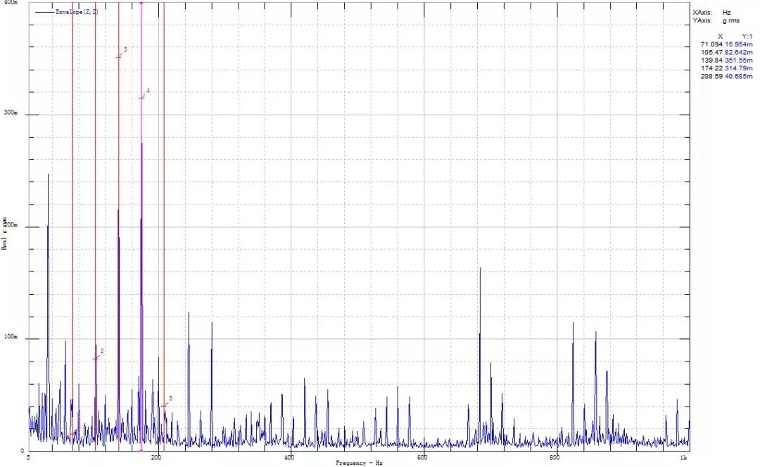This screenshot has height=467, width=760.
Task: Select the X value 71.094 in the readout
Action: click(711, 44)
